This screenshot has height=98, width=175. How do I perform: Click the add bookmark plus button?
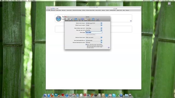pyautogui.click(x=51, y=8)
